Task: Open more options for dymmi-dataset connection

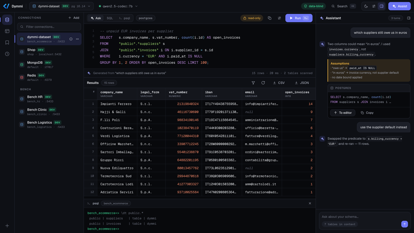Action: point(77,39)
